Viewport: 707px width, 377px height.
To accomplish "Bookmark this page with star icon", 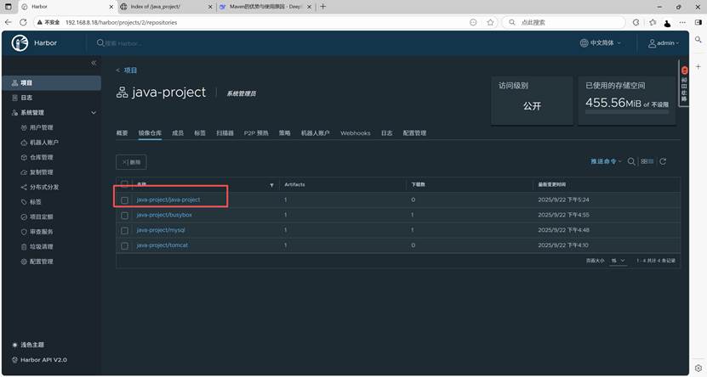I will point(490,22).
